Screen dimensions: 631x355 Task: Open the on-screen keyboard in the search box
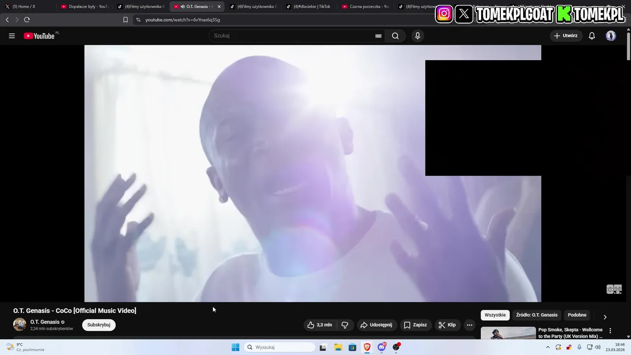click(378, 35)
